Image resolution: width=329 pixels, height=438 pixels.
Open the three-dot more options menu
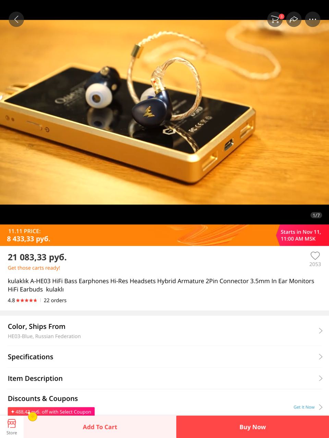point(313,20)
